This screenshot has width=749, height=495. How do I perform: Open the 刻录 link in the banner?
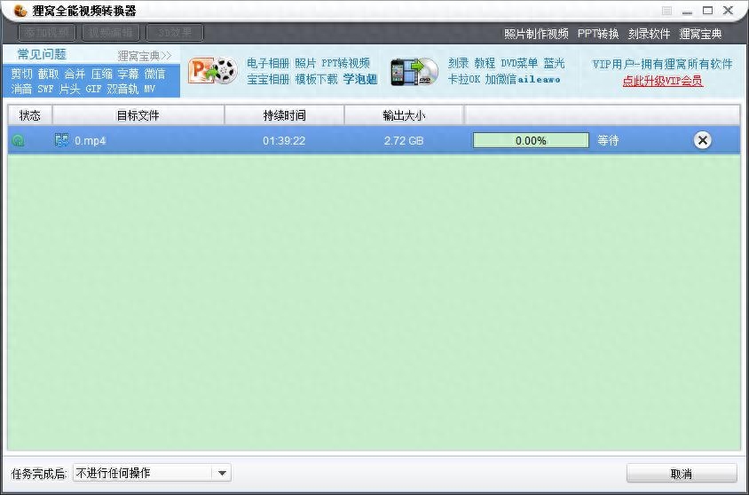click(x=459, y=63)
